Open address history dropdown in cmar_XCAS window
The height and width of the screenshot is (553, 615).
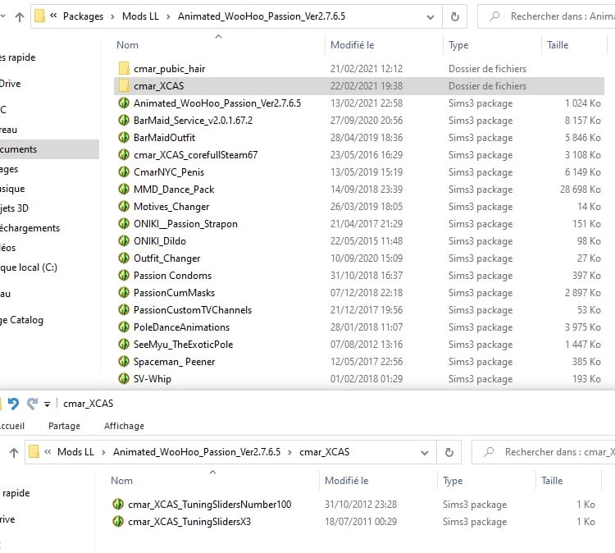pyautogui.click(x=425, y=453)
